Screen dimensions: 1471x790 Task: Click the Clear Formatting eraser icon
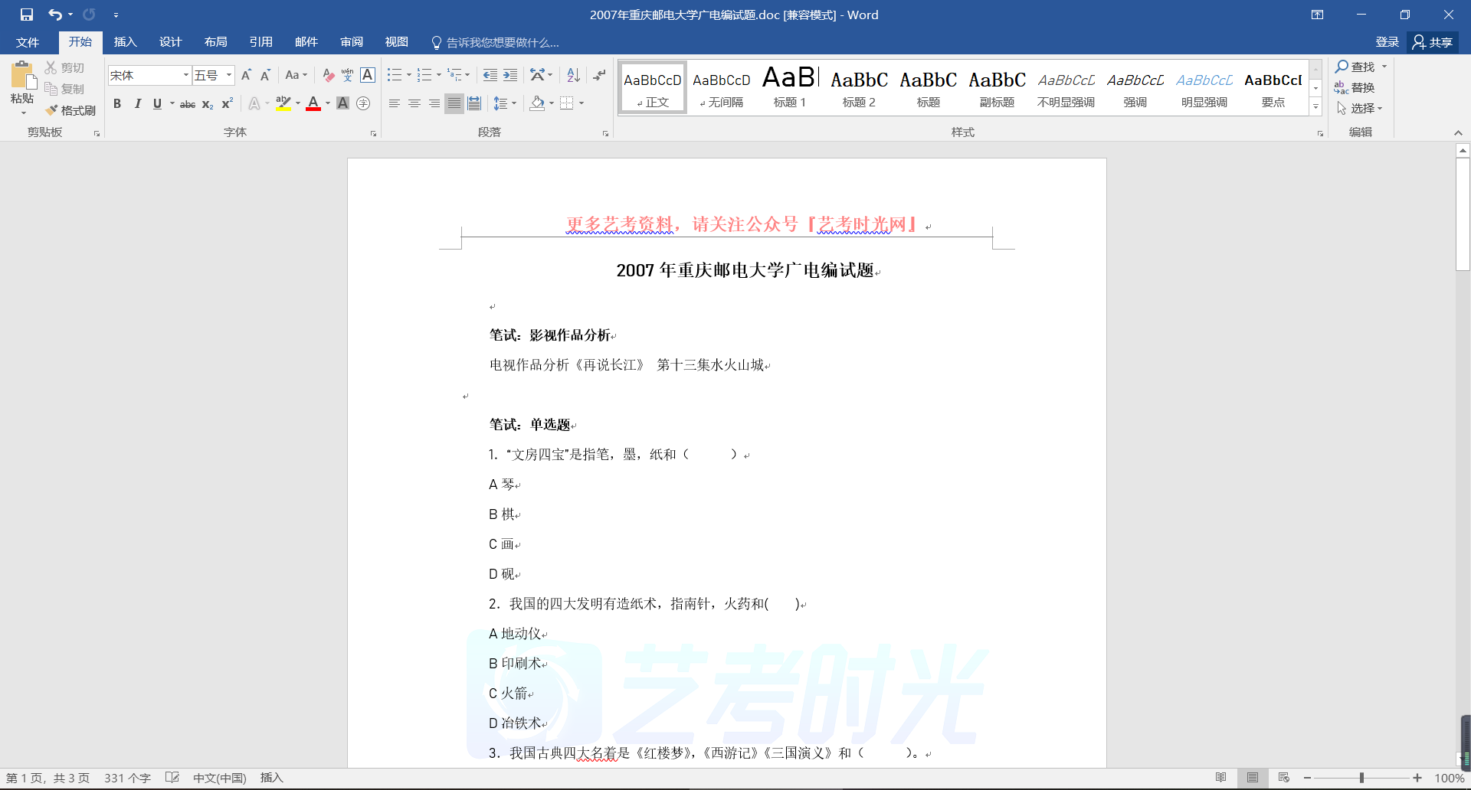pos(328,75)
